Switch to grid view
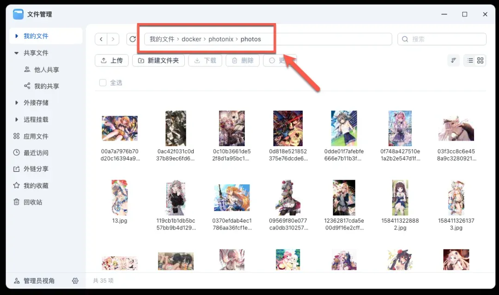This screenshot has height=295, width=499. 480,60
